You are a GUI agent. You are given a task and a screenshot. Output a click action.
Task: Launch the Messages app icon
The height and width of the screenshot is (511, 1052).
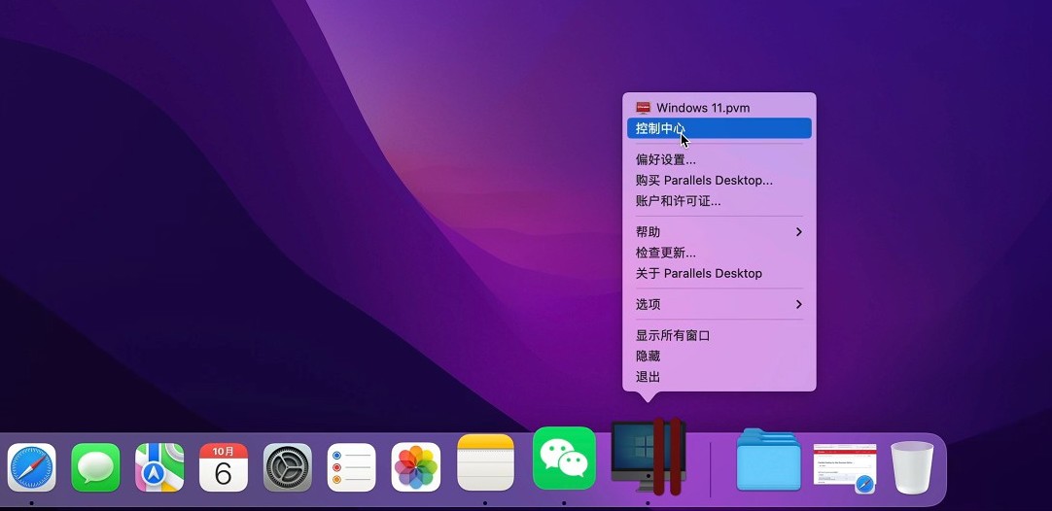[95, 468]
